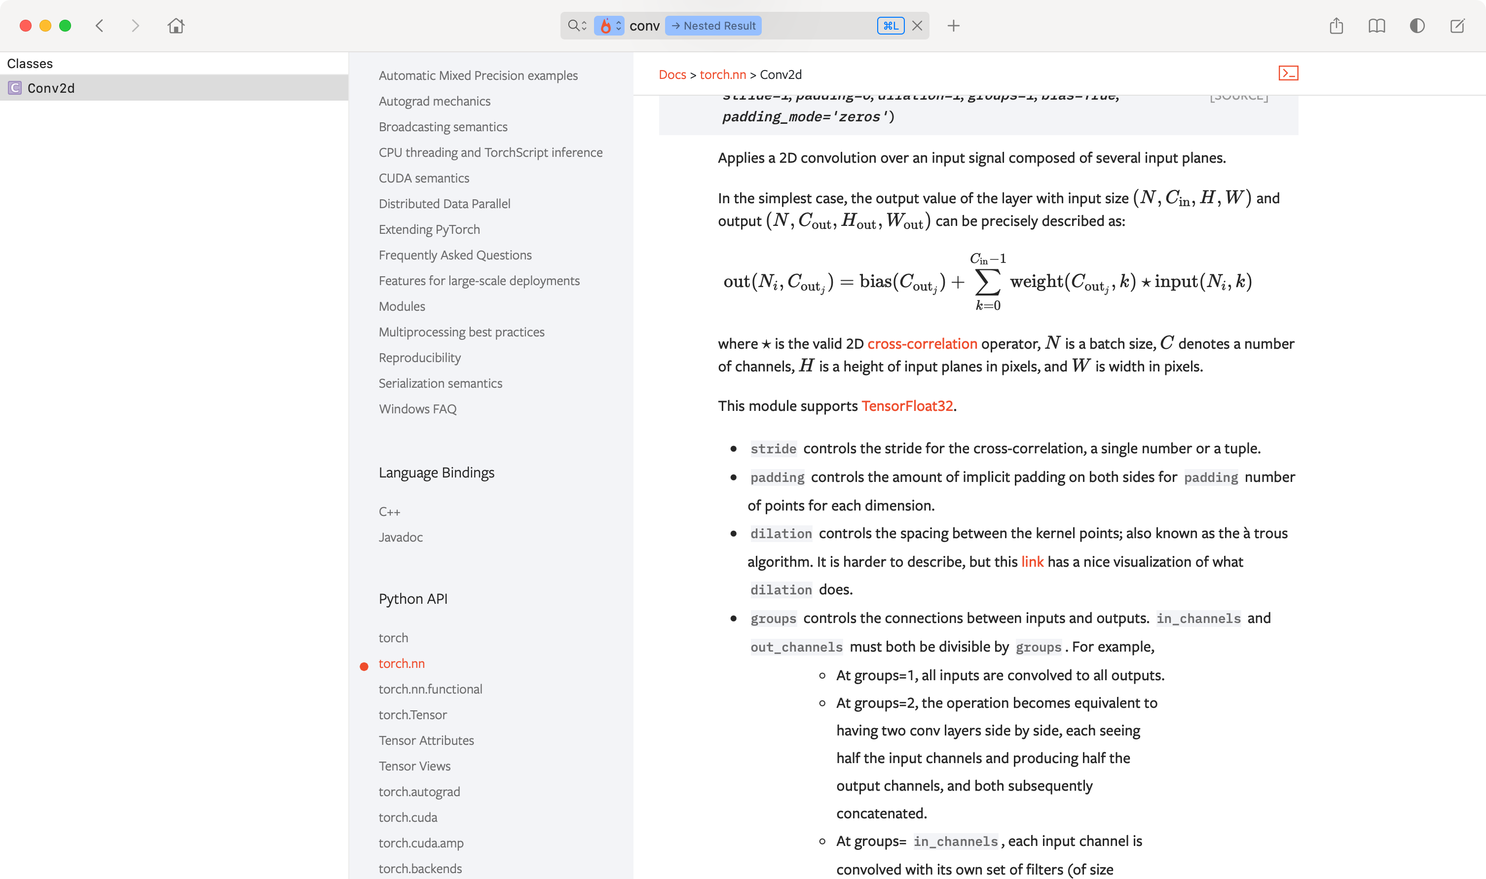The width and height of the screenshot is (1486, 879).
Task: Go back with the left arrow
Action: click(x=100, y=26)
